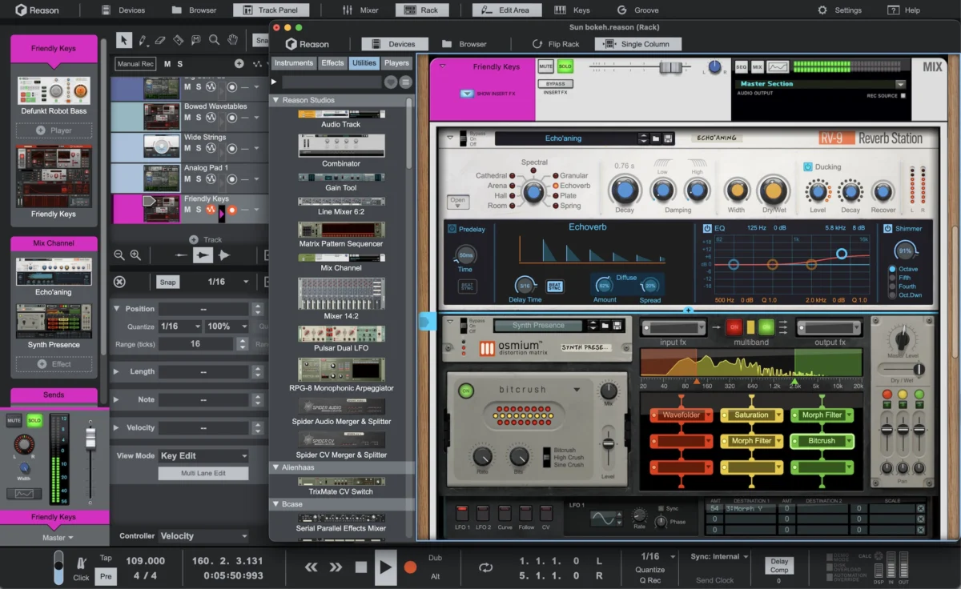Click the Sends channel volume fader on the left
Viewport: 961px width, 589px height.
pyautogui.click(x=90, y=439)
